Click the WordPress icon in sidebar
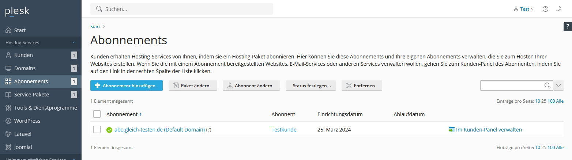The image size is (572, 160). 8,121
